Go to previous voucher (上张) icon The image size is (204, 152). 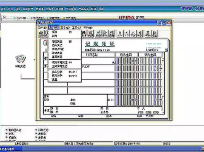pos(127,34)
